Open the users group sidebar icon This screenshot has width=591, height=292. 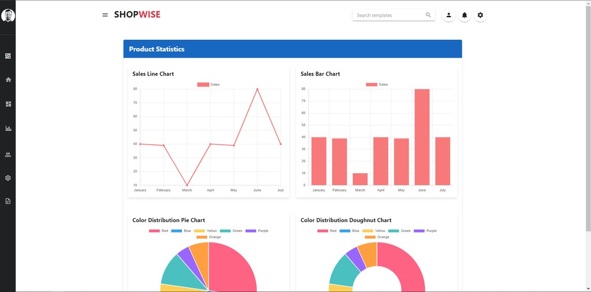pyautogui.click(x=8, y=155)
